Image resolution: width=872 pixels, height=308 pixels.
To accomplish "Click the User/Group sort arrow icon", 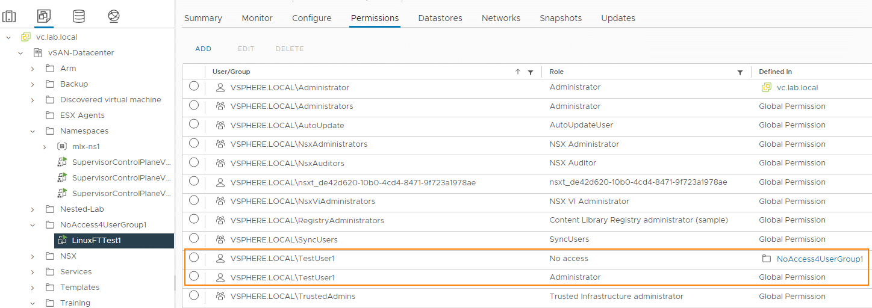I will (518, 72).
